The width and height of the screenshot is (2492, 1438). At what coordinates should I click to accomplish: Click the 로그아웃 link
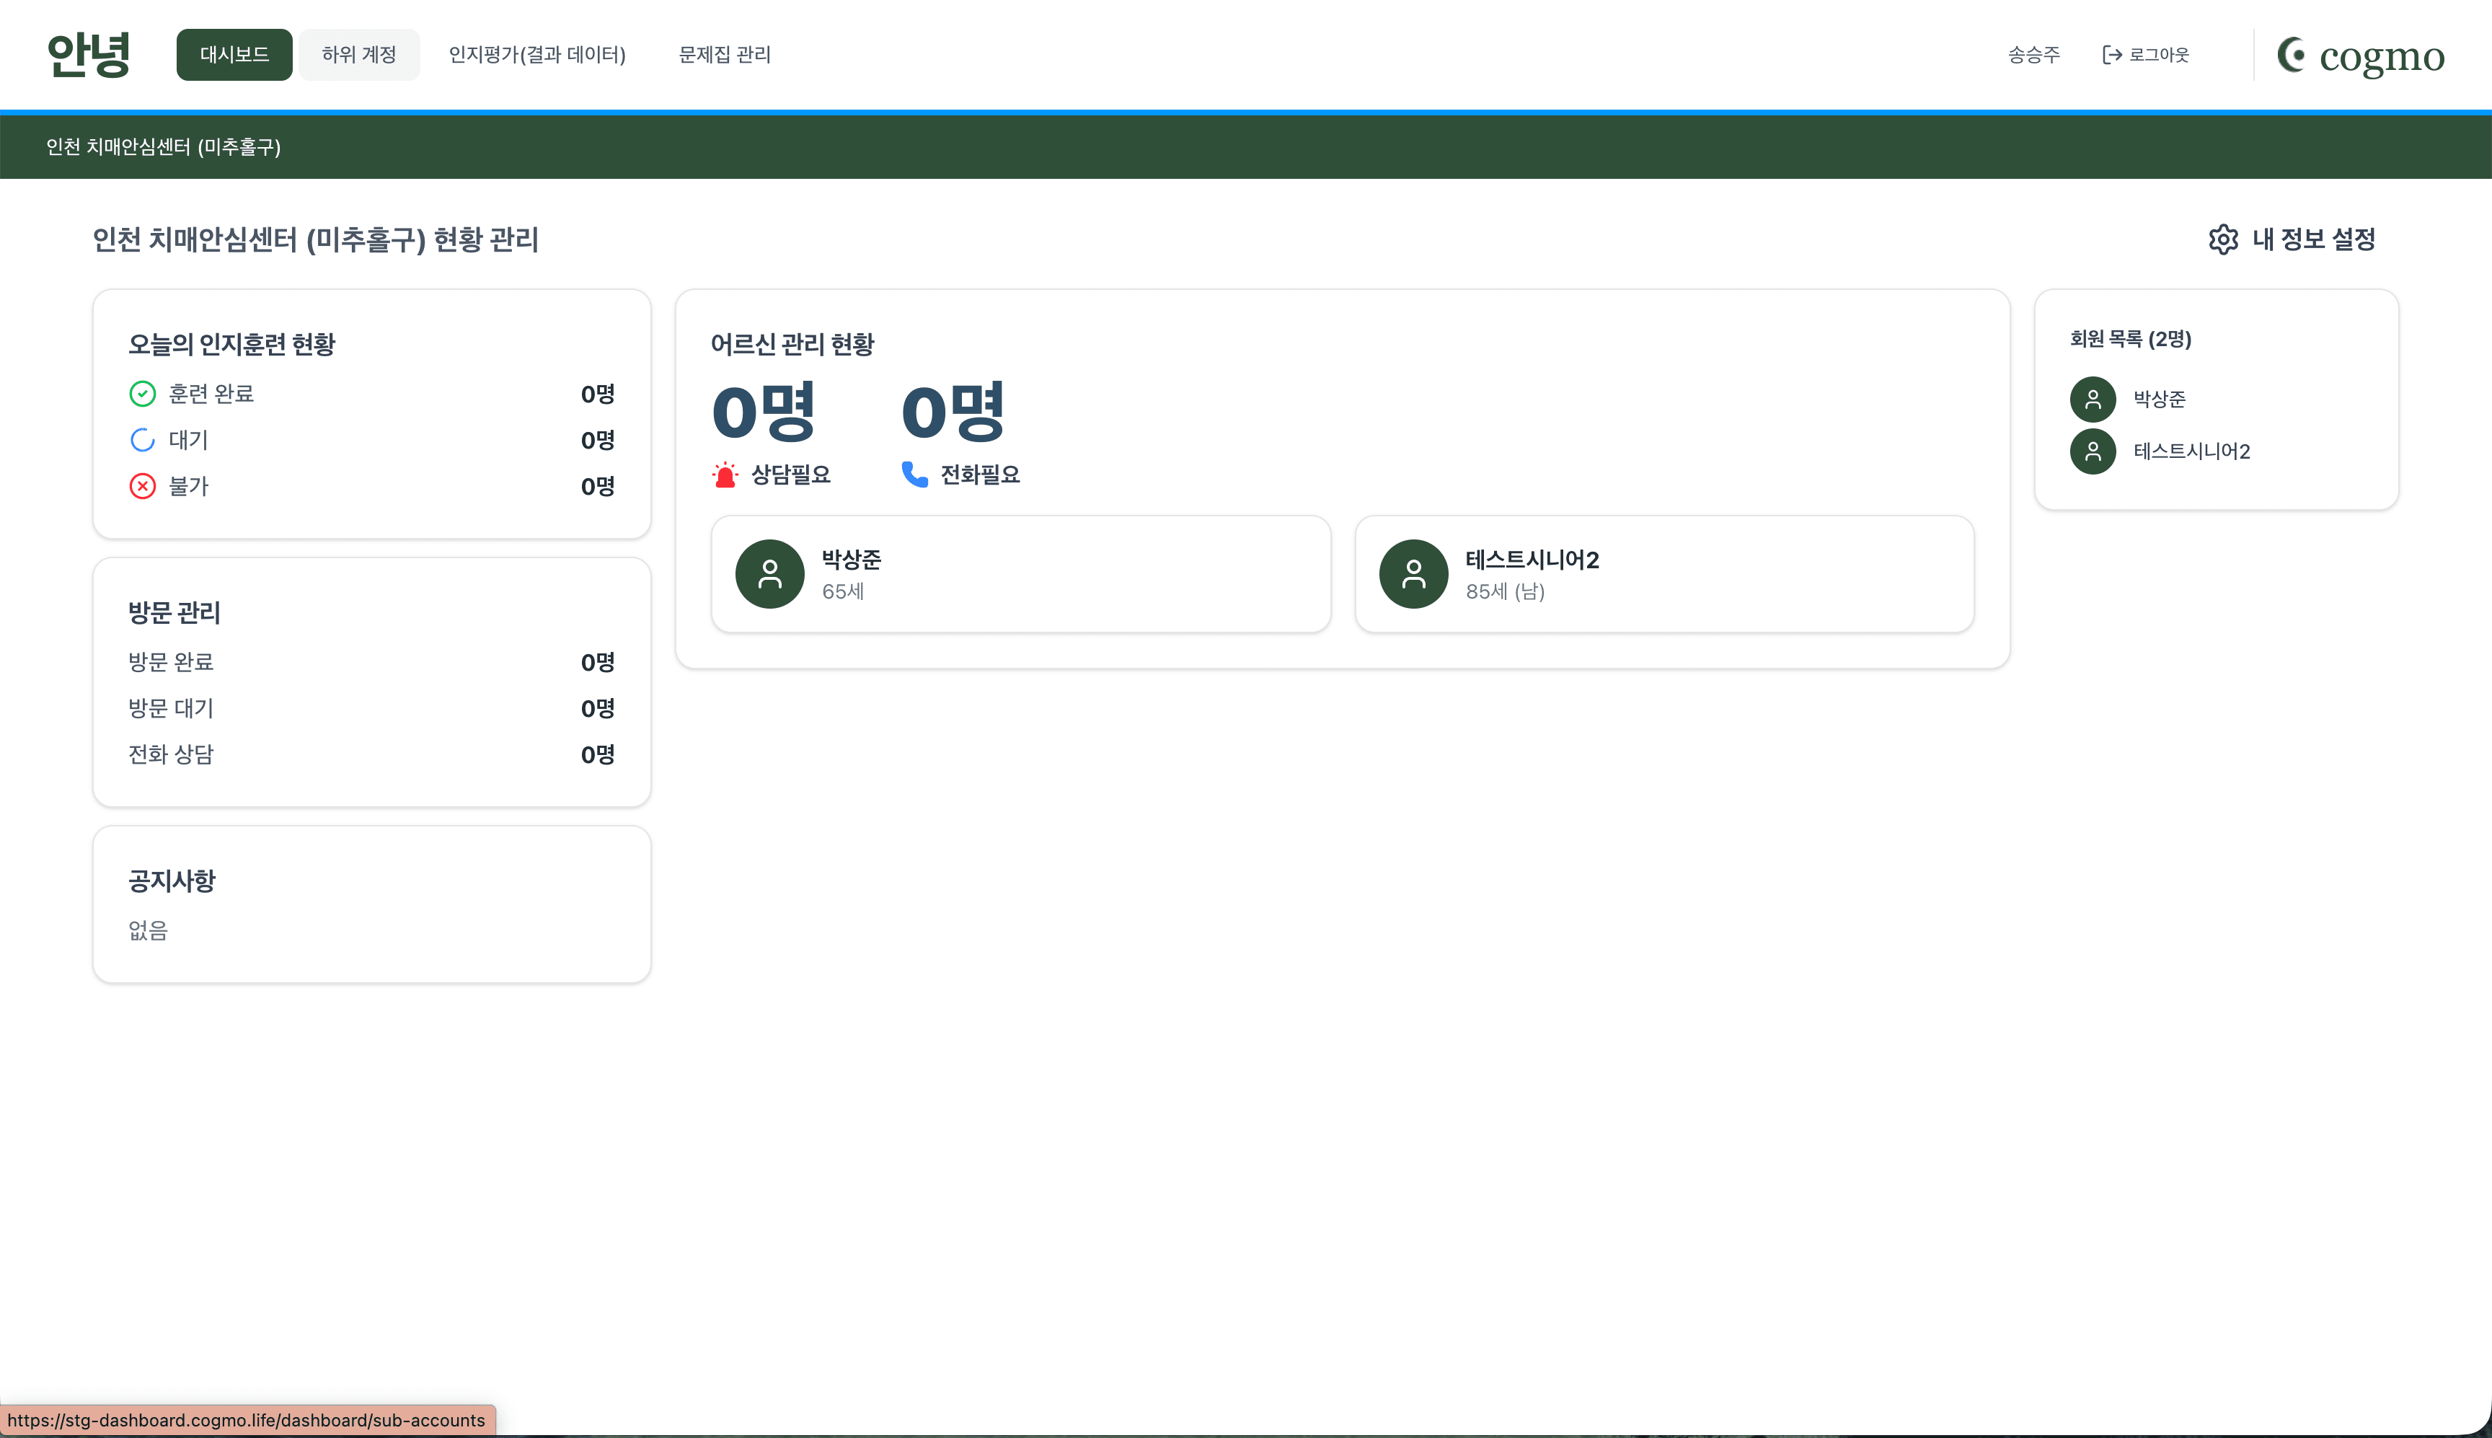(x=2158, y=56)
